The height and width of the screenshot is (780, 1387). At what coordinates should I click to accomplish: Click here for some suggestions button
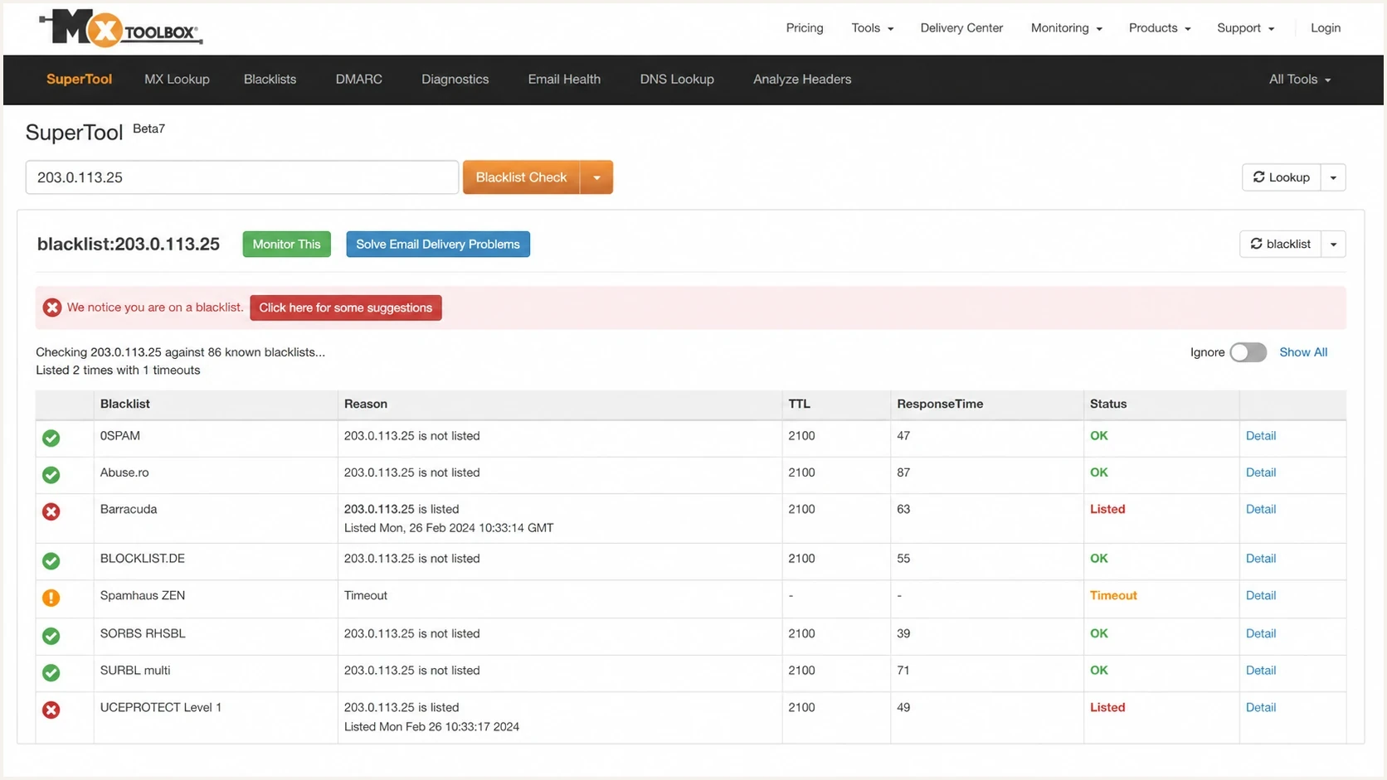[345, 308]
